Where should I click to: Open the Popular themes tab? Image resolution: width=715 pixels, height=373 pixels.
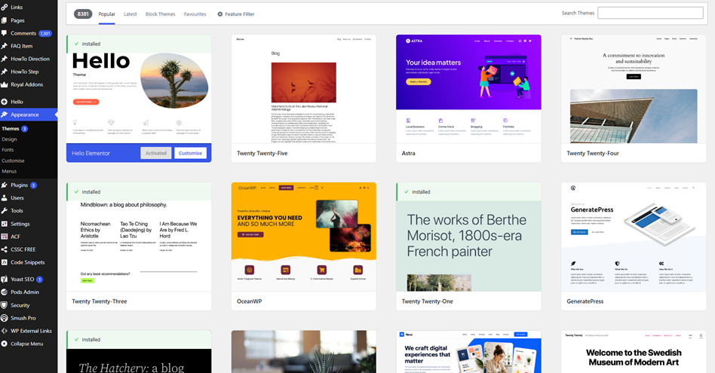pyautogui.click(x=106, y=14)
